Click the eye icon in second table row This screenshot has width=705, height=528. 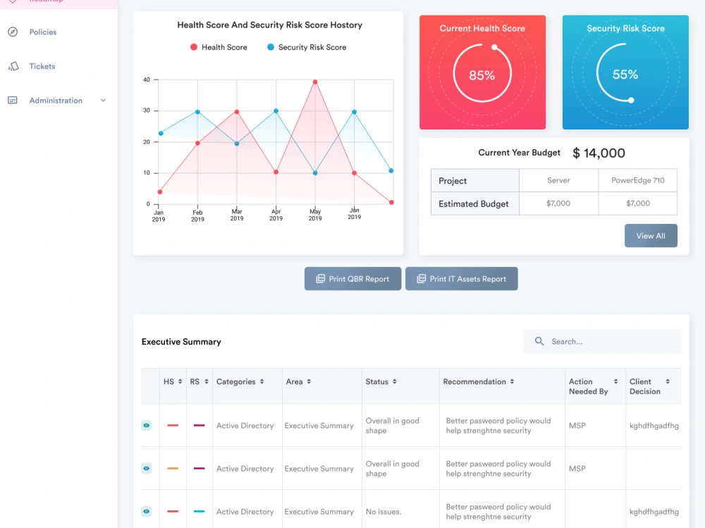147,468
